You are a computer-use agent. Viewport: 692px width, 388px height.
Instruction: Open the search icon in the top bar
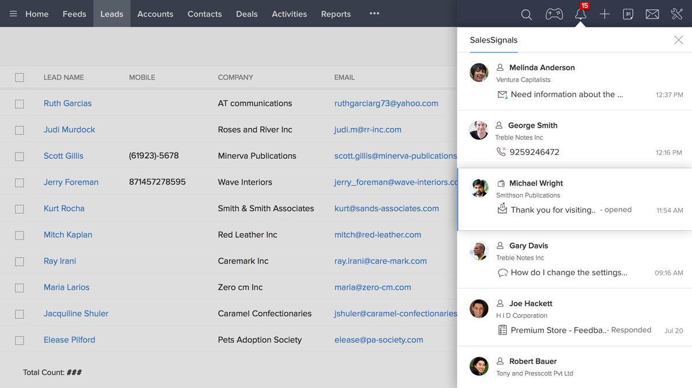click(526, 14)
